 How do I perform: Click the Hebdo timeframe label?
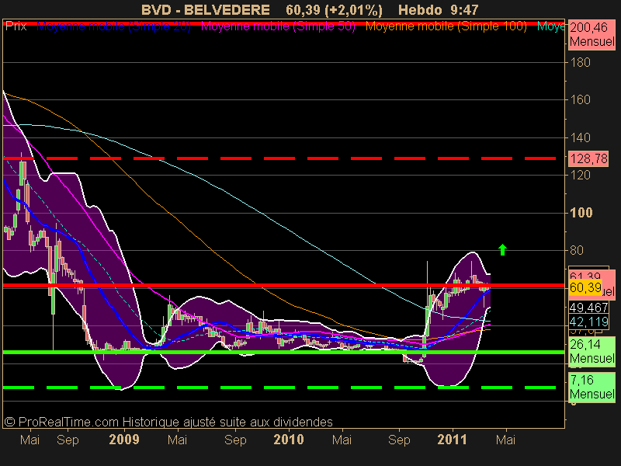point(422,9)
